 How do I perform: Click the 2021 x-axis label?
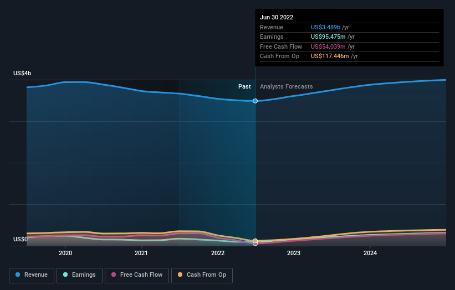click(x=141, y=253)
